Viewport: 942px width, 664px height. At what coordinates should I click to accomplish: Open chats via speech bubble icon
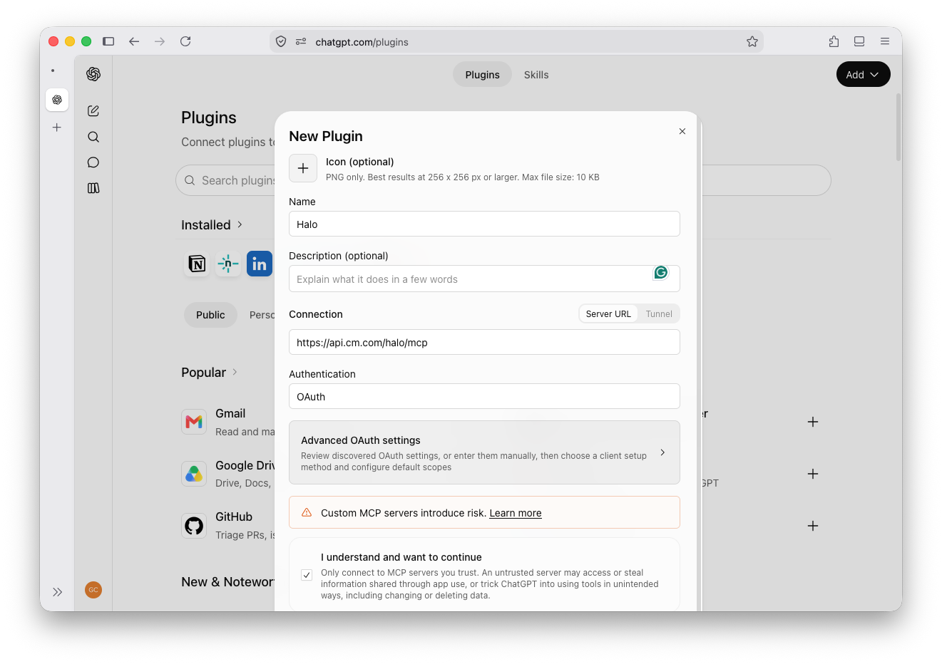pos(93,162)
